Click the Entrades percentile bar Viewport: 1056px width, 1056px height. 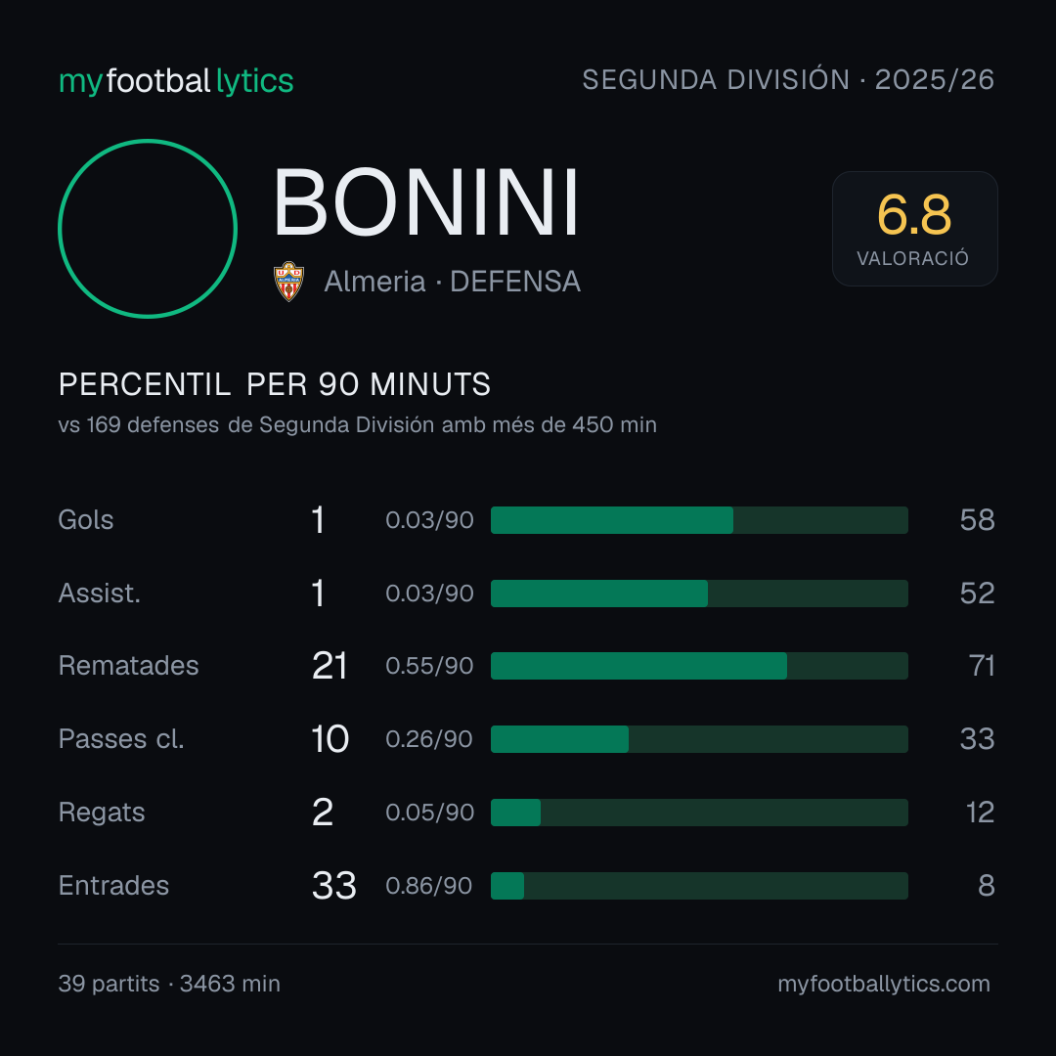tap(699, 886)
